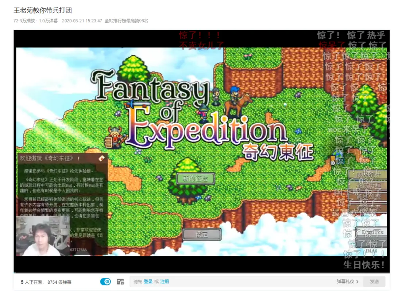This screenshot has height=291, width=394.
Task: Click the 8754 条弹幕 count text
Action: (59, 282)
